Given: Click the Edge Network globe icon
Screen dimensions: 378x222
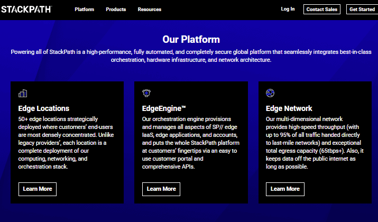Looking at the screenshot, I should pyautogui.click(x=270, y=93).
